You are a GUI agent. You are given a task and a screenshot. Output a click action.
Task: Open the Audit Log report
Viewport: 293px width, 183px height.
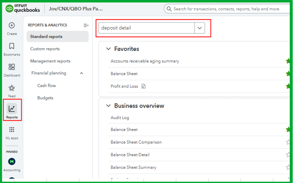(x=120, y=118)
